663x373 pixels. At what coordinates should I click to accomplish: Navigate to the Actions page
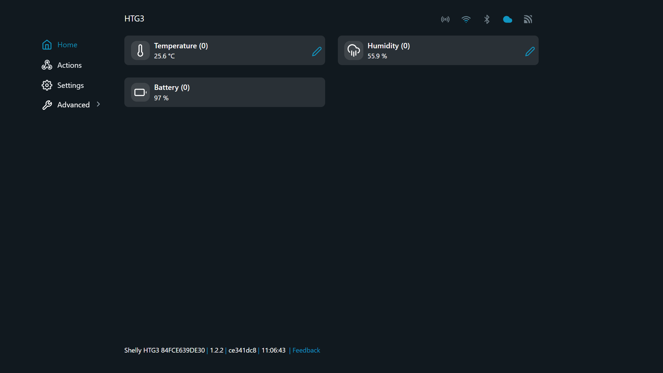click(x=69, y=65)
